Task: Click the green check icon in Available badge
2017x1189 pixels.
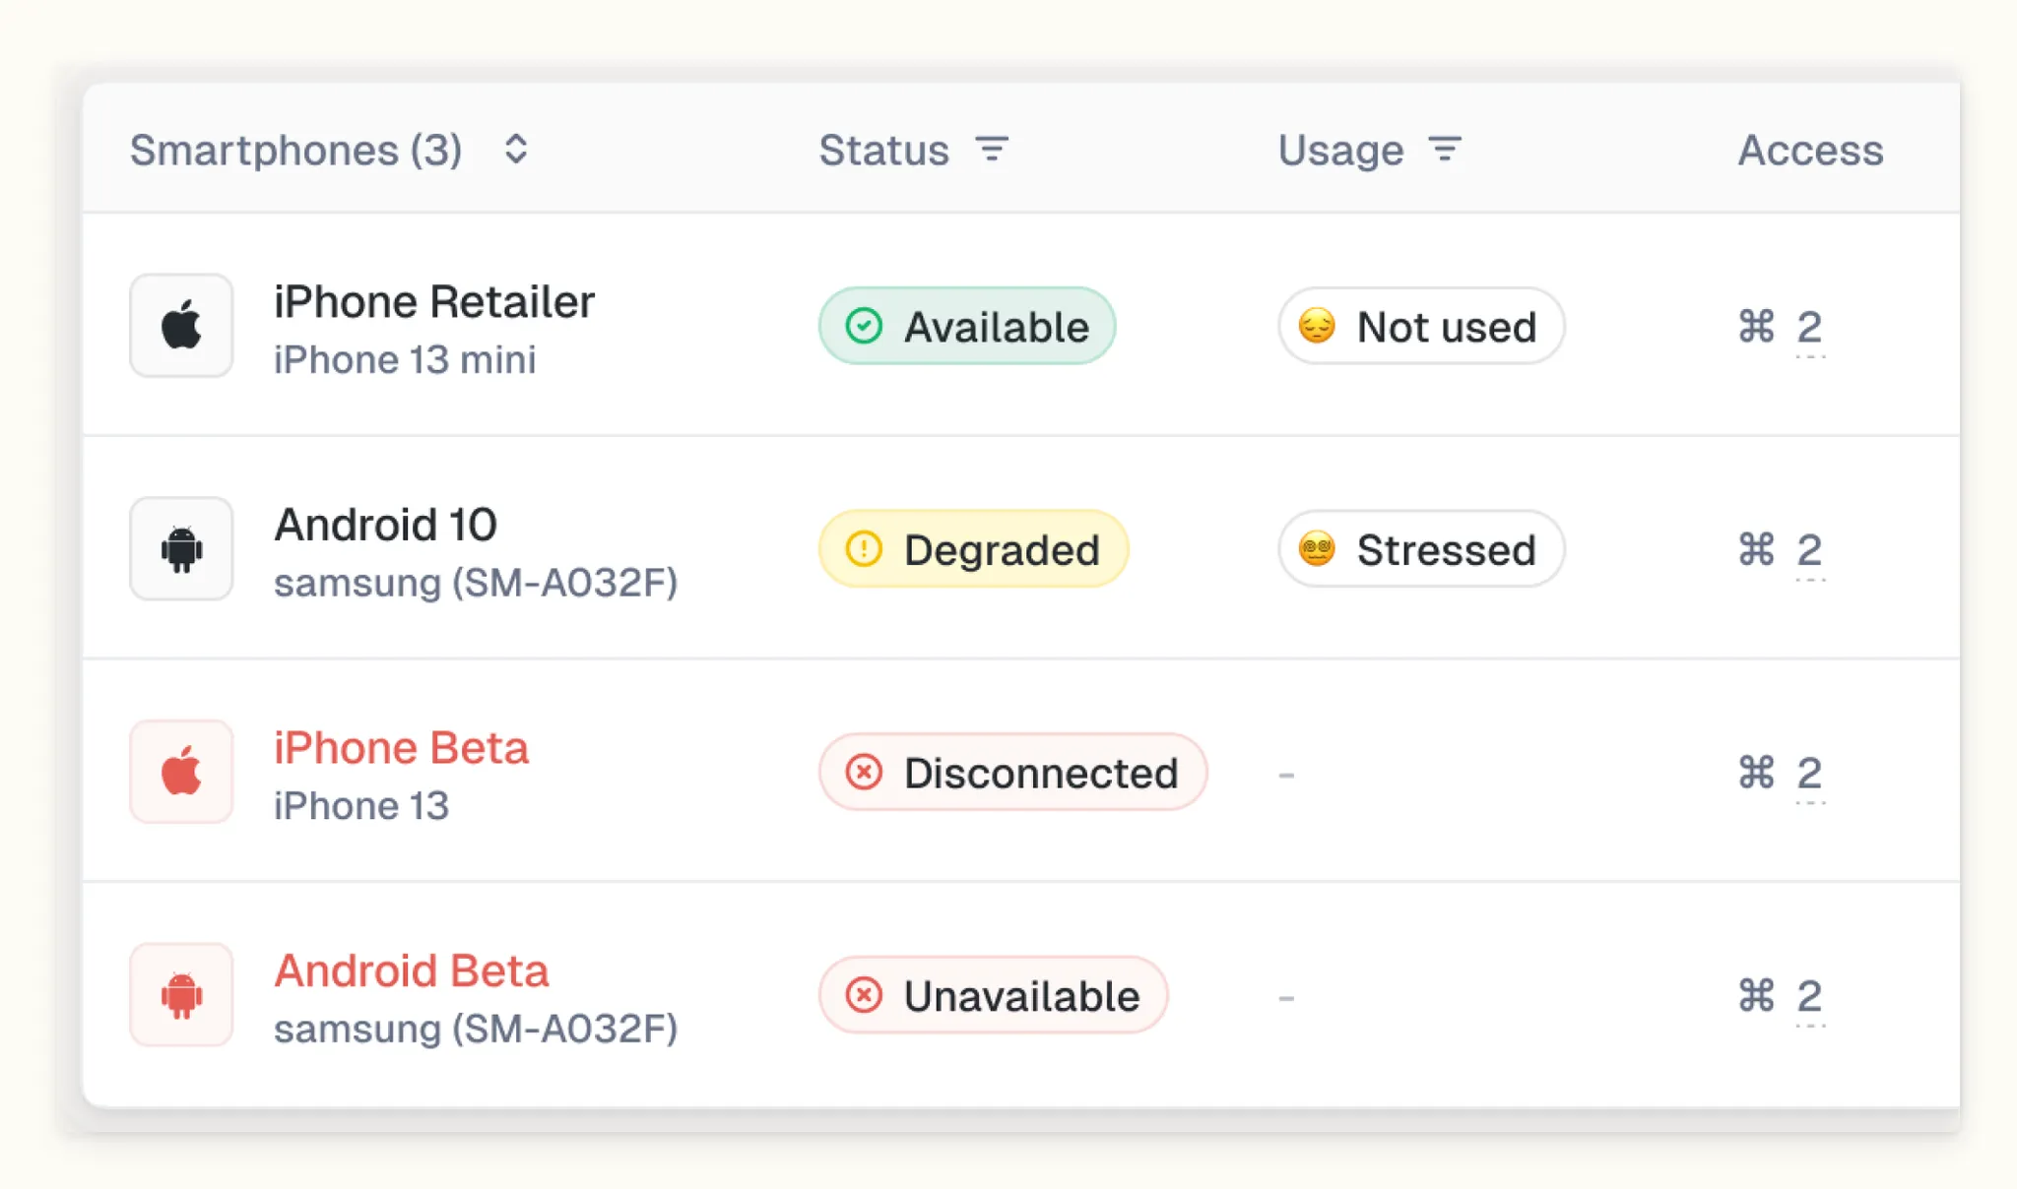Action: tap(864, 326)
